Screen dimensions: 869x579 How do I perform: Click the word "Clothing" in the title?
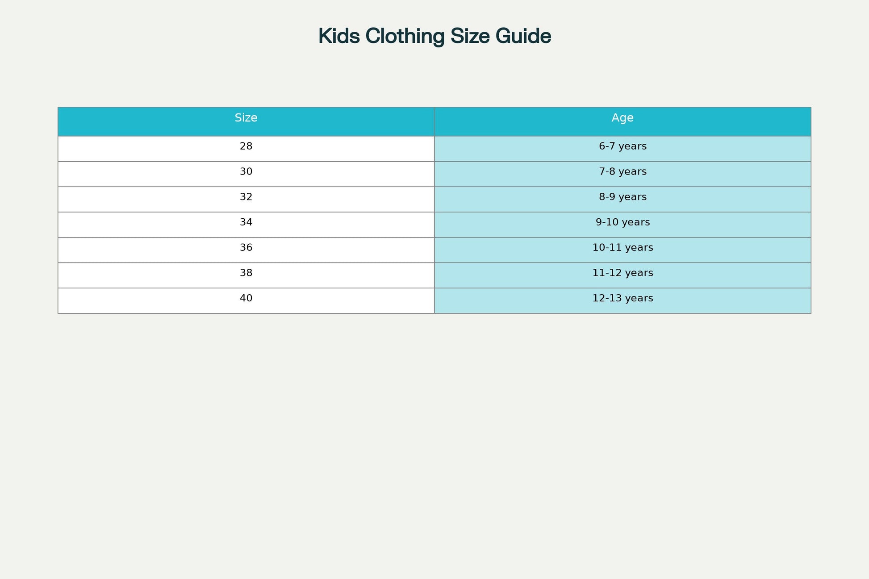pos(405,36)
